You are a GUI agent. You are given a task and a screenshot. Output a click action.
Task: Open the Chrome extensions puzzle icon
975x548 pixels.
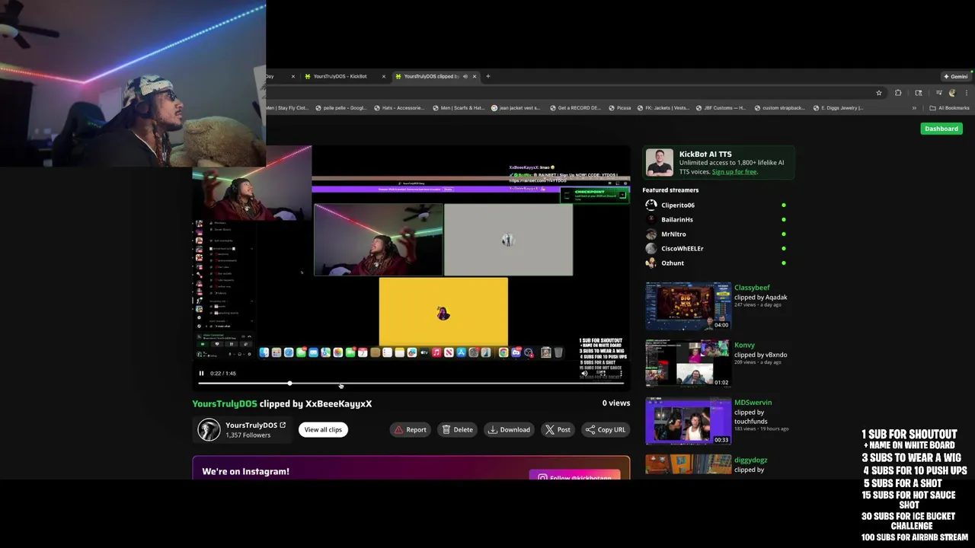[x=898, y=93]
